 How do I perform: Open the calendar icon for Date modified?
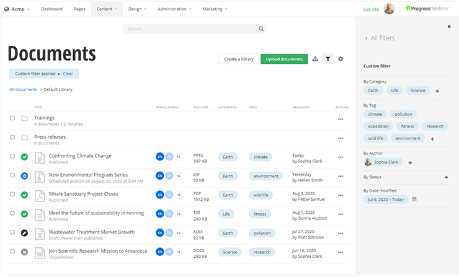point(414,199)
